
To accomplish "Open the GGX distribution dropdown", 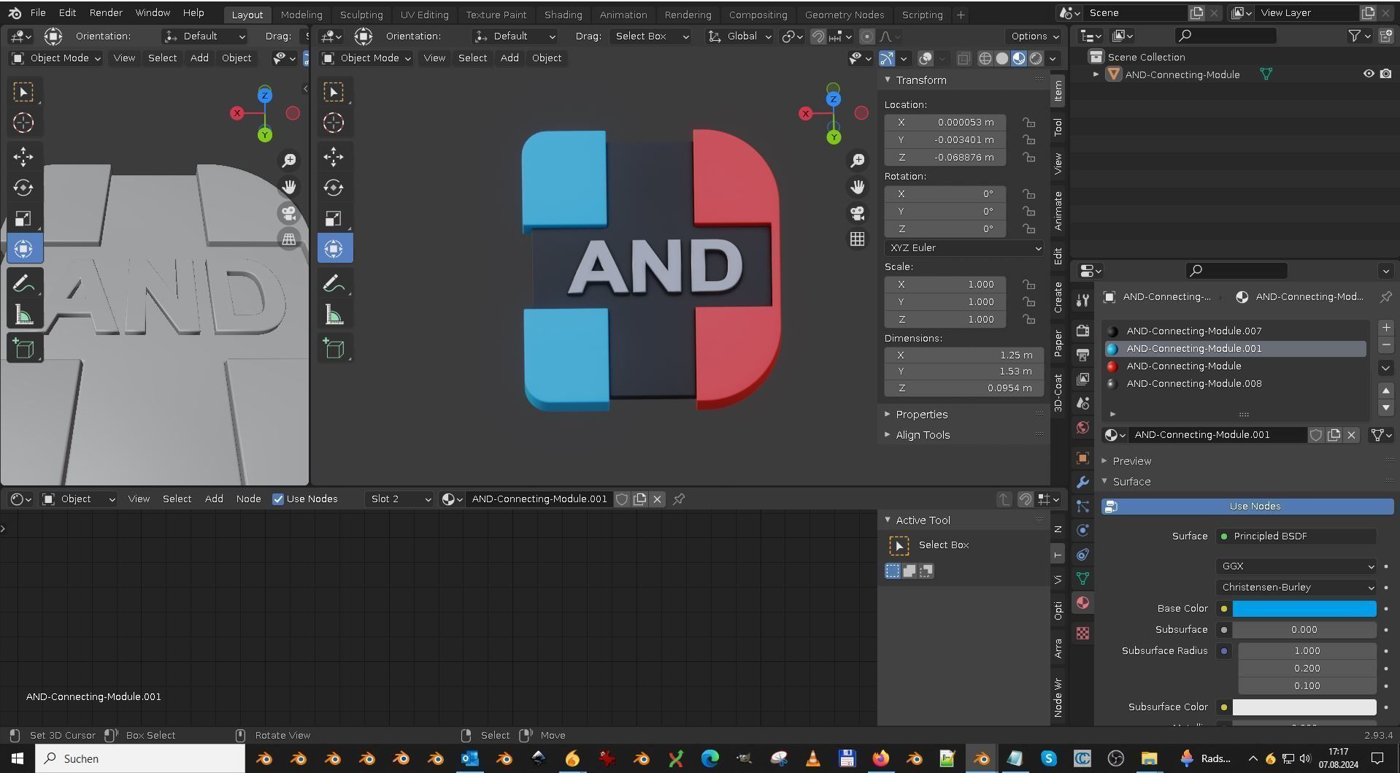I will tap(1296, 566).
